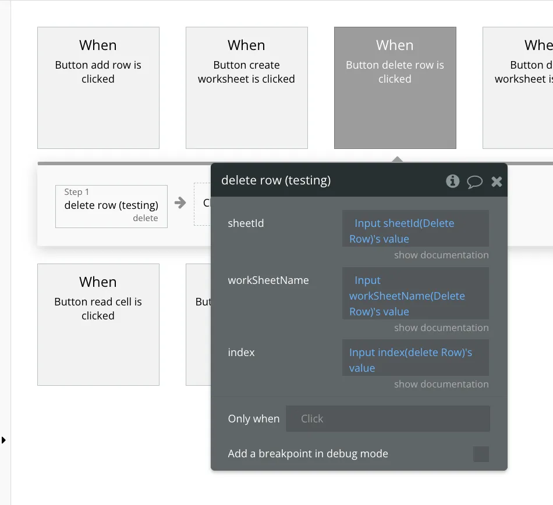Click the Only when condition field
The image size is (553, 505).
(388, 419)
